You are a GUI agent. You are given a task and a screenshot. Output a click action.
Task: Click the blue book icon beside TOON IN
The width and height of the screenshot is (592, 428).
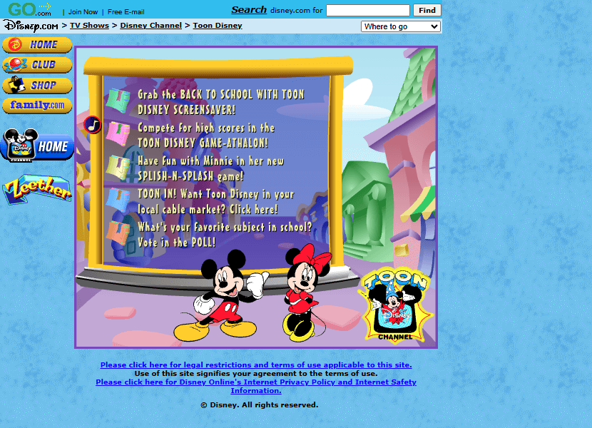118,200
